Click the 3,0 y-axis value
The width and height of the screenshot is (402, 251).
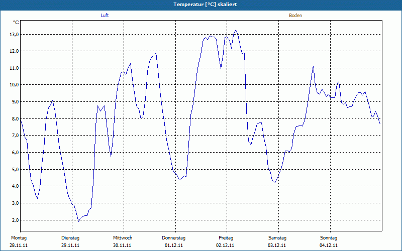[16, 203]
